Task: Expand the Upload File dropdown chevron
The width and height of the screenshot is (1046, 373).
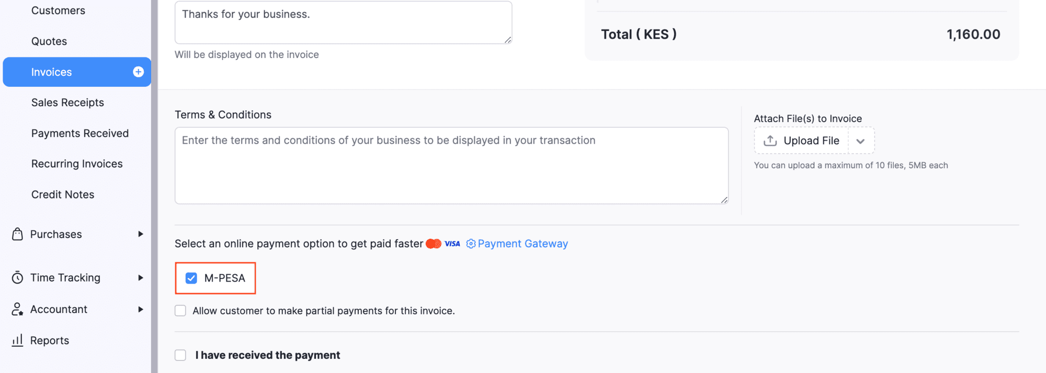Action: [x=861, y=141]
